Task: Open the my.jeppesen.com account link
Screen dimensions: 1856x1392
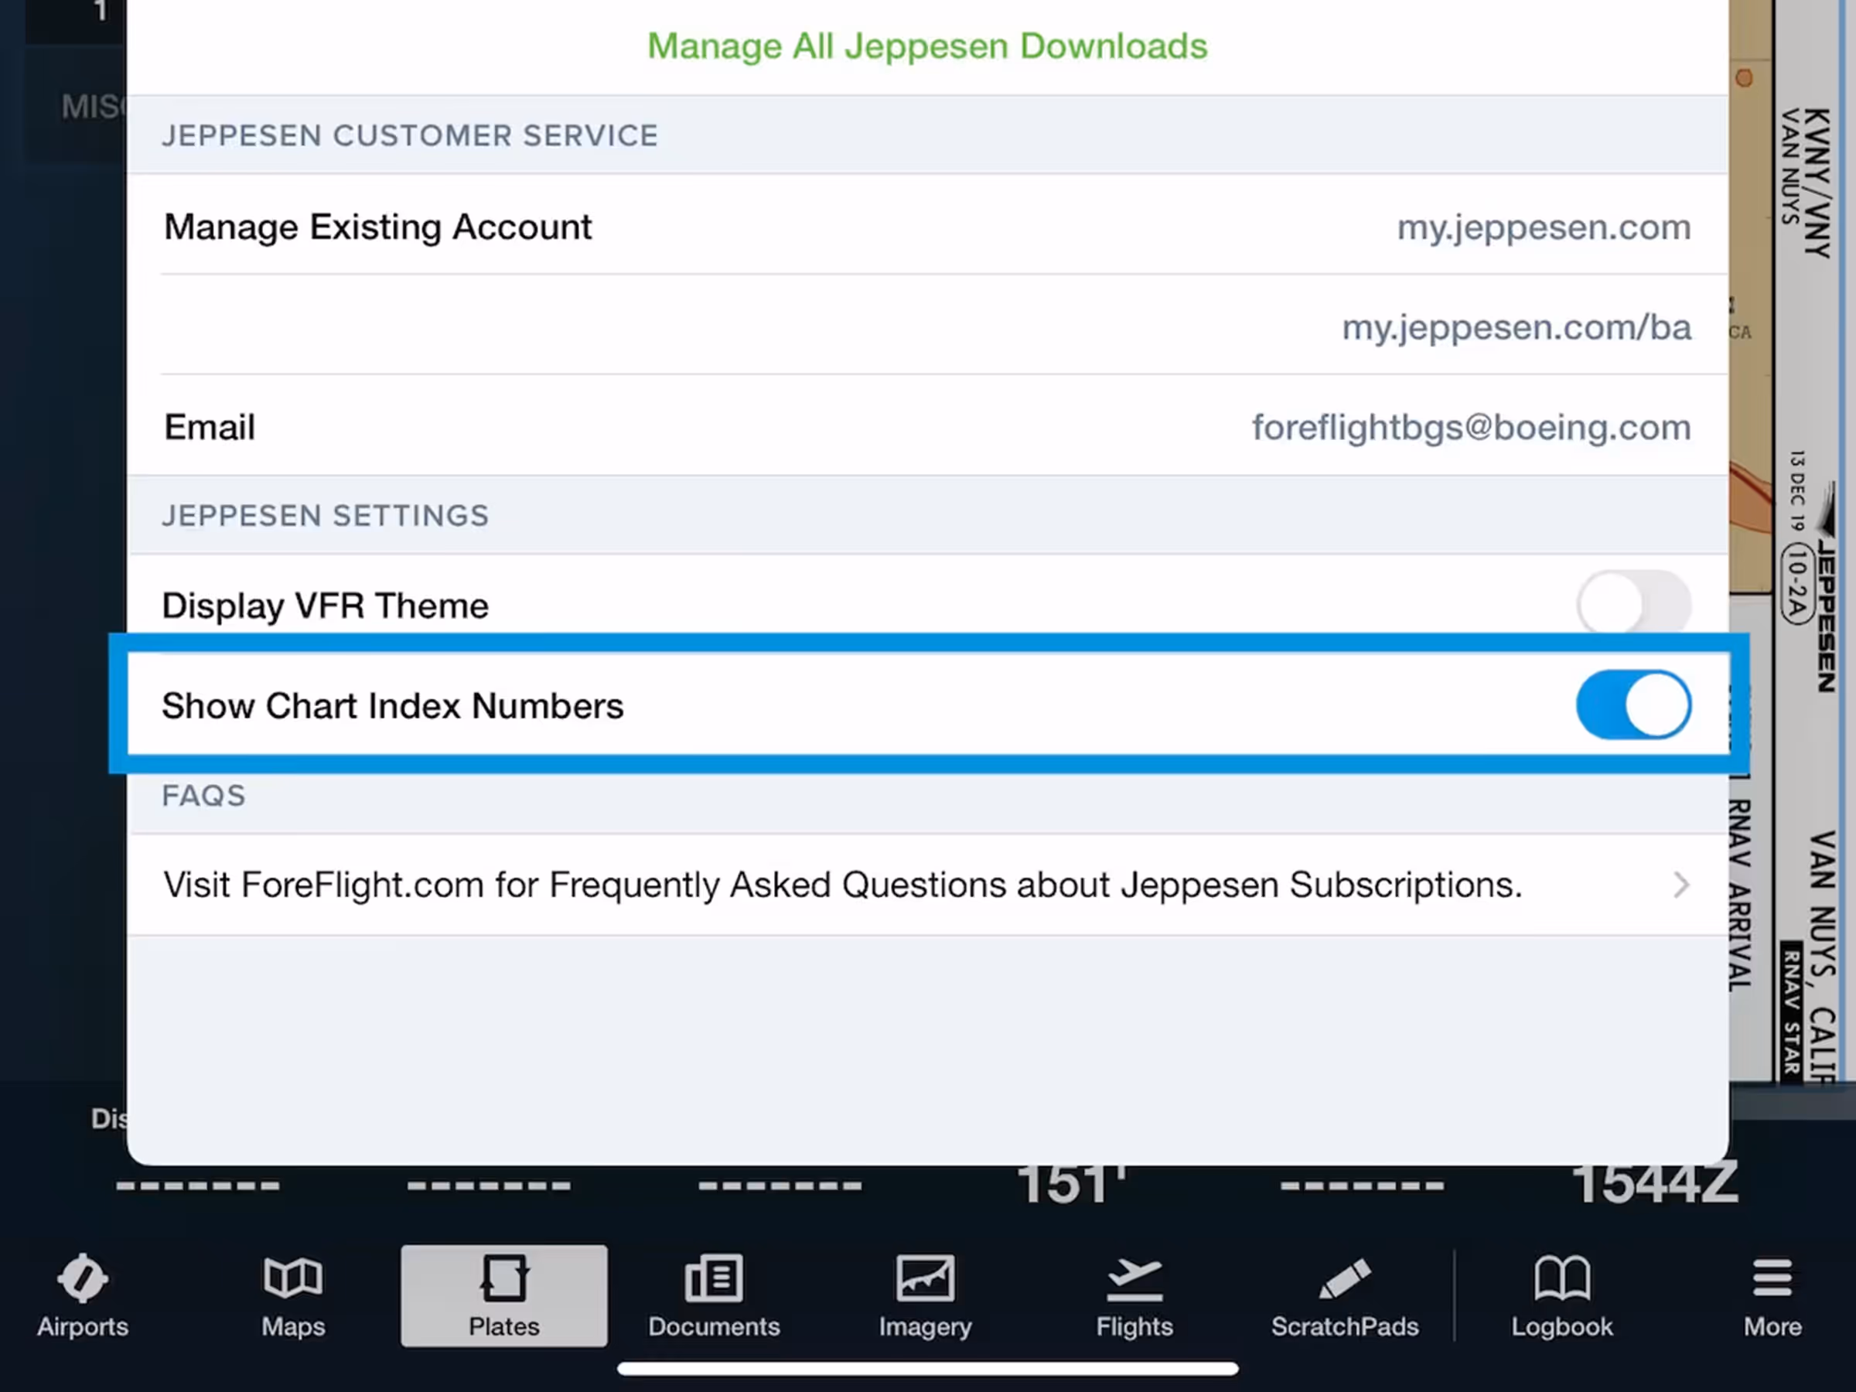Action: 1543,227
